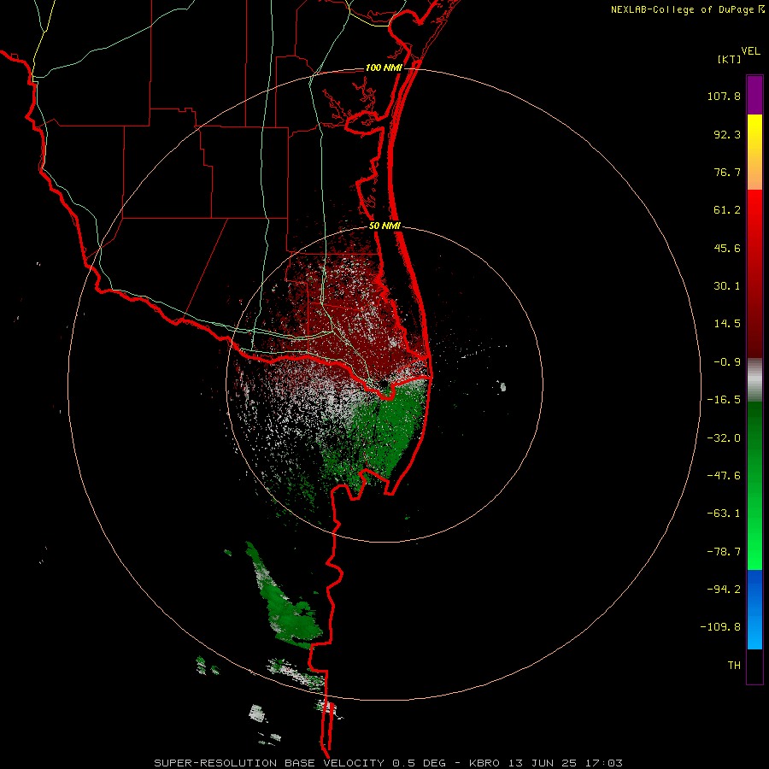Pick the blue segment of the velocity color bar
This screenshot has height=769, width=769.
click(754, 609)
